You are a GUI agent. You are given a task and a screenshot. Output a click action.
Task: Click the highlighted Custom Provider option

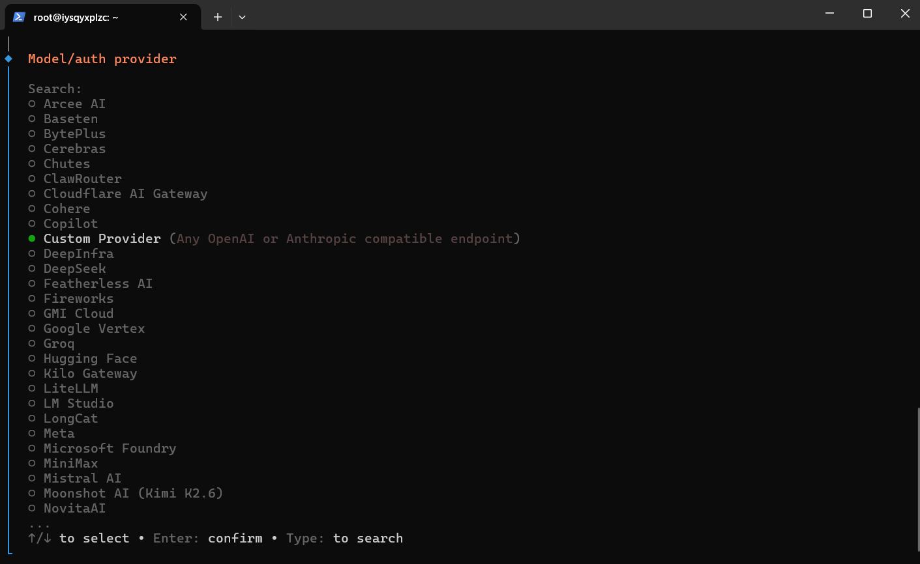(275, 238)
